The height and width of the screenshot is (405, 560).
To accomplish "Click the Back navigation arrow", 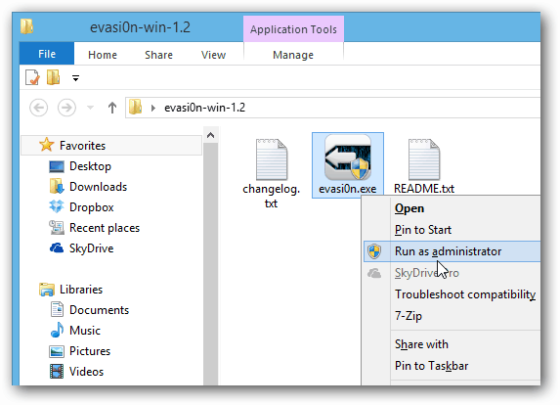I will [x=38, y=108].
